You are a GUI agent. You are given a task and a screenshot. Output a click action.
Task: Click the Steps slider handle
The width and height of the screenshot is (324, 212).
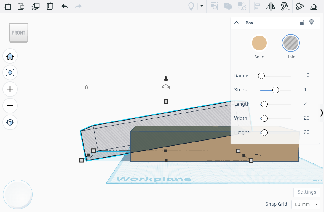(x=275, y=90)
